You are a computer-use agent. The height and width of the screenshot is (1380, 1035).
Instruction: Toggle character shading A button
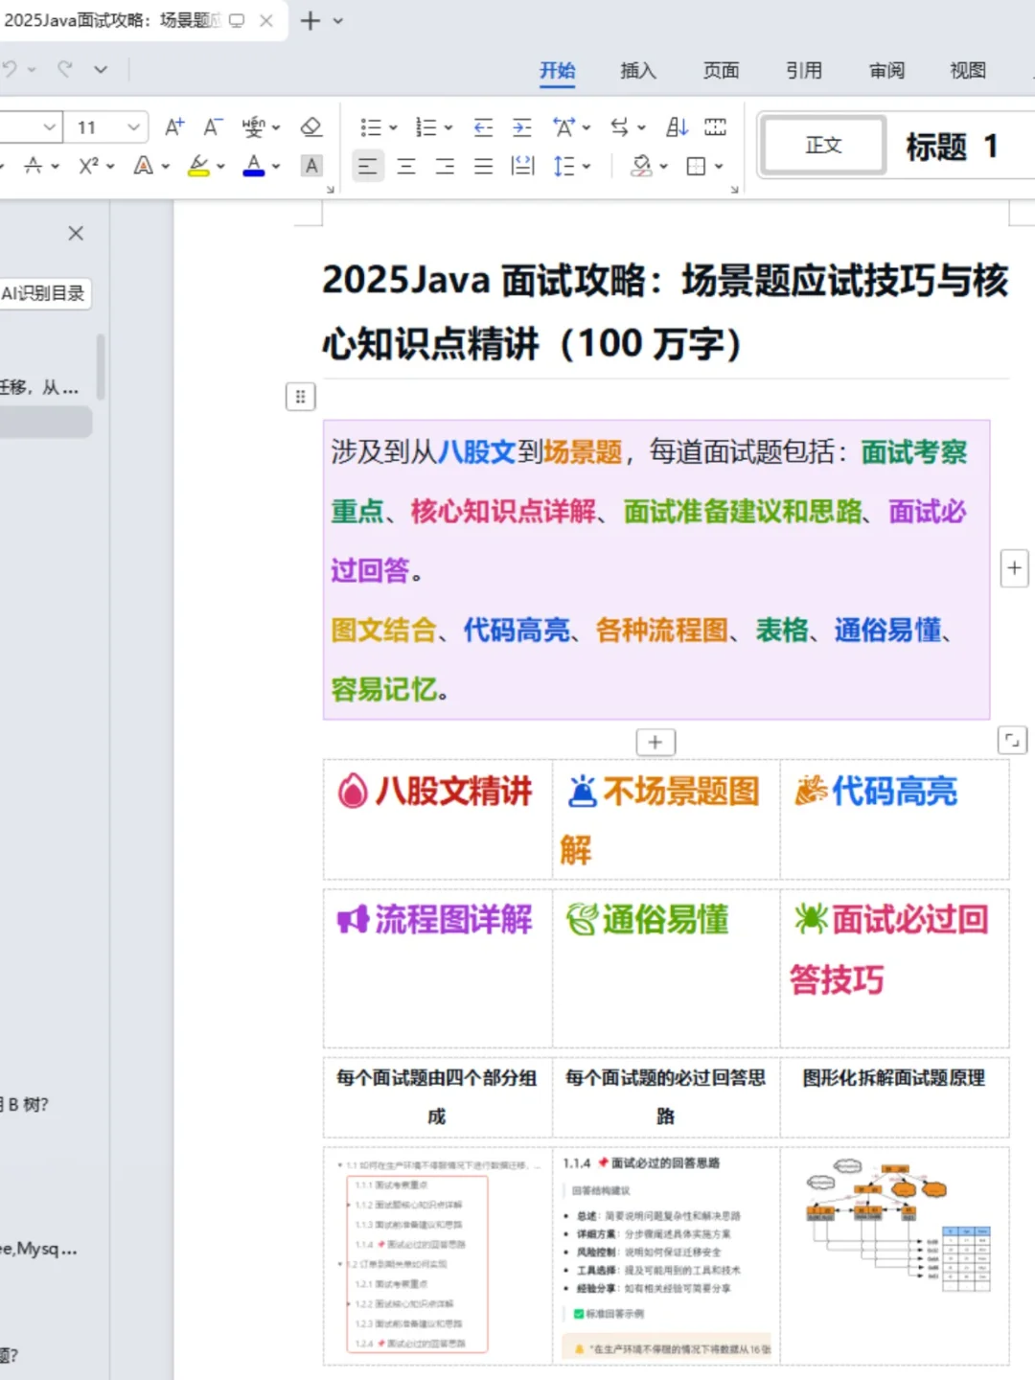coord(311,166)
